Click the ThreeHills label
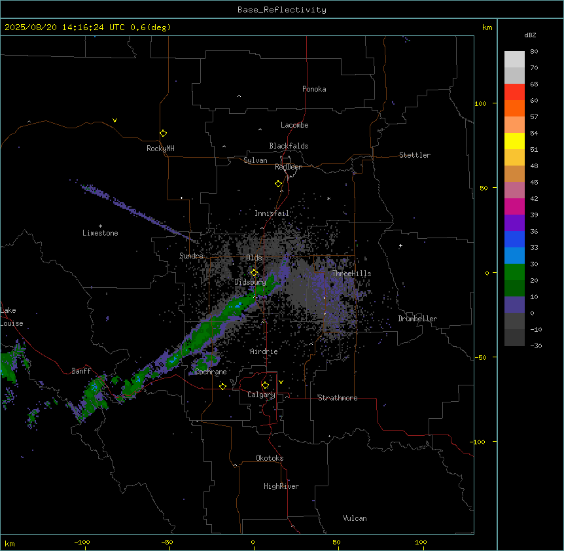The width and height of the screenshot is (564, 551). [x=352, y=274]
